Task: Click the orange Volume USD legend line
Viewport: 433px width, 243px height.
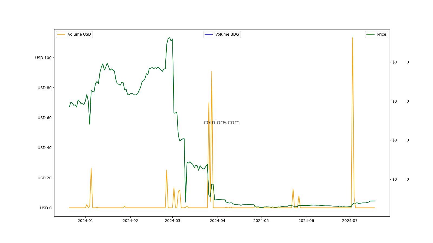Action: (61, 34)
